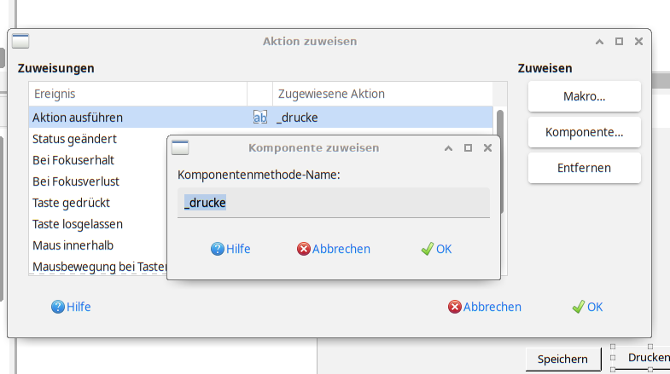Screen dimensions: 670x374
Task: Click the Speichern button in background form
Action: tap(562, 359)
